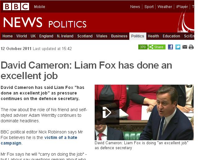Navigate to the Education section
Image resolution: width=198 pixels, height=160 pixels.
[171, 36]
